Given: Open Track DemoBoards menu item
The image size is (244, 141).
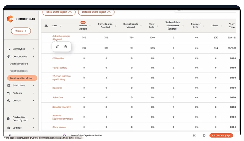Looking at the screenshot, I should pyautogui.click(x=18, y=71).
